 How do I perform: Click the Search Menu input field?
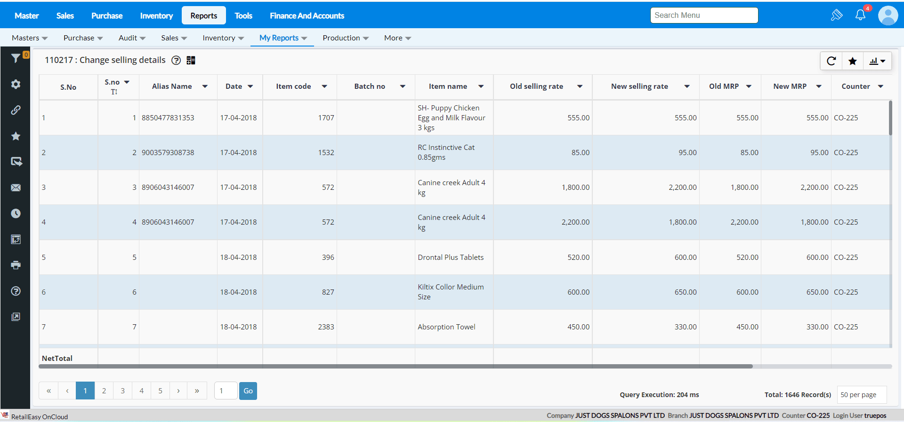(704, 15)
